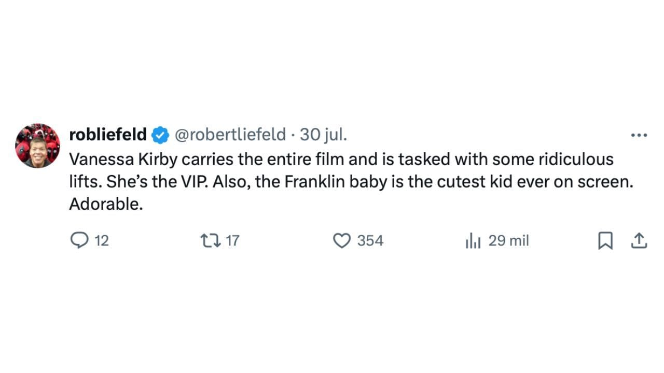Click the reply count 12
This screenshot has width=664, height=373.
point(102,240)
